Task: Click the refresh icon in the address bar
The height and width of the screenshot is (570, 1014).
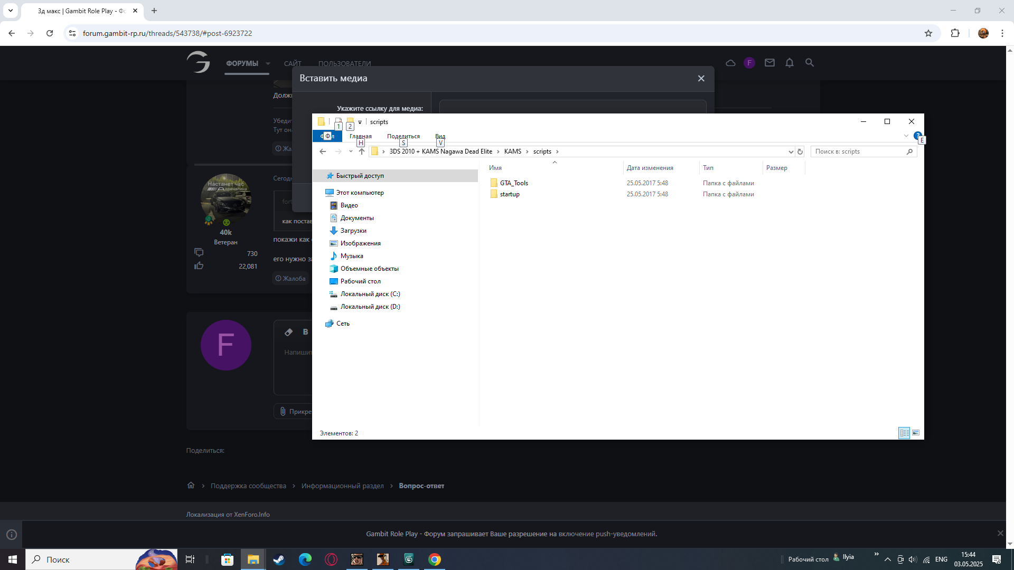Action: tap(800, 151)
